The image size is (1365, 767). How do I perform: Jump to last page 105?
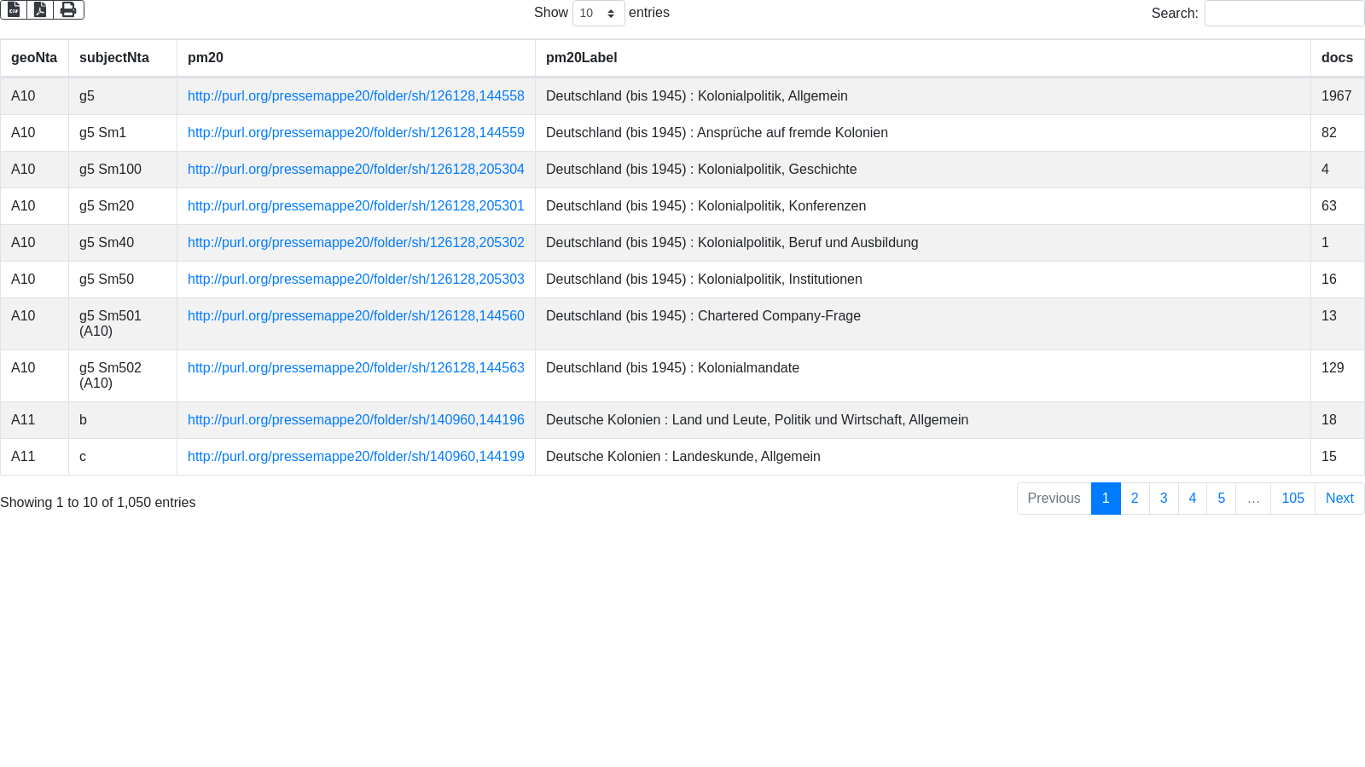point(1292,499)
